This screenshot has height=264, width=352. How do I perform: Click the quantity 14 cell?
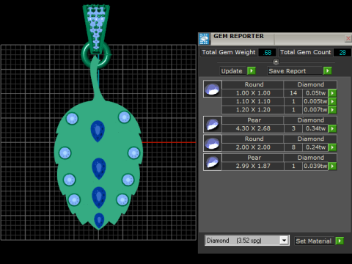293,93
